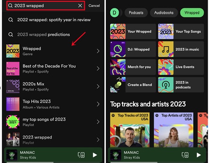Play MANIAC in left player bar

click(95, 155)
